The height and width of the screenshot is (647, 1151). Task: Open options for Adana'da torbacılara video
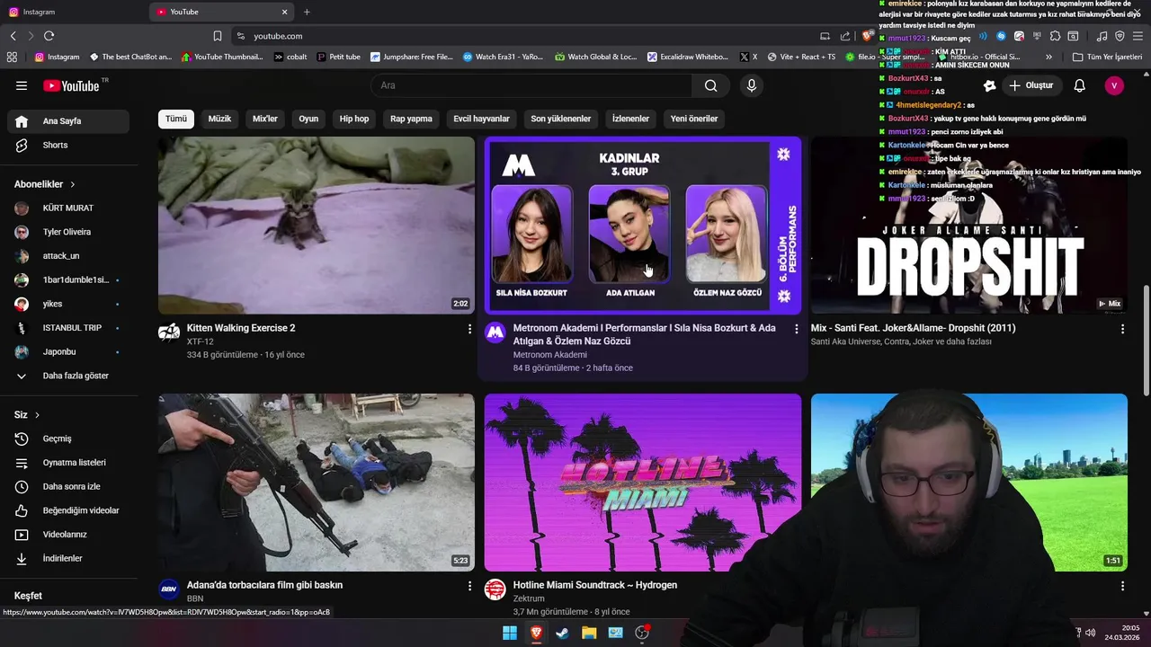click(x=469, y=586)
